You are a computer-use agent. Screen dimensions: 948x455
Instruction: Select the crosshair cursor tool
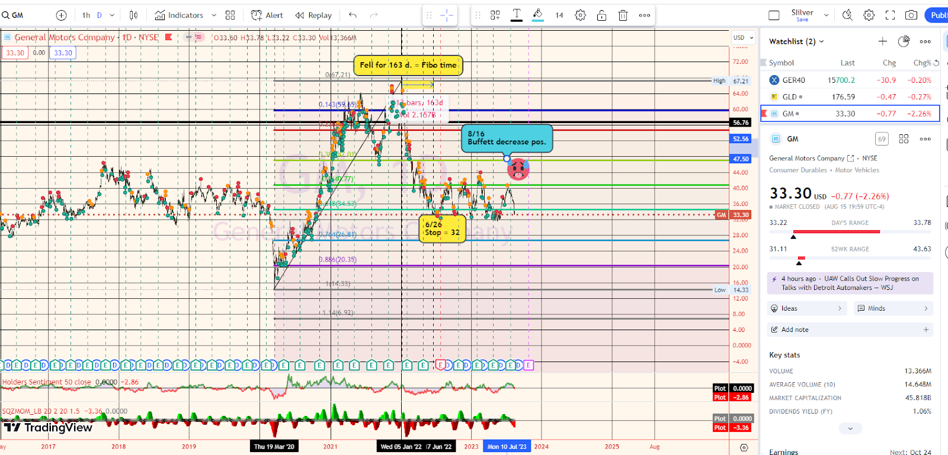(x=447, y=15)
